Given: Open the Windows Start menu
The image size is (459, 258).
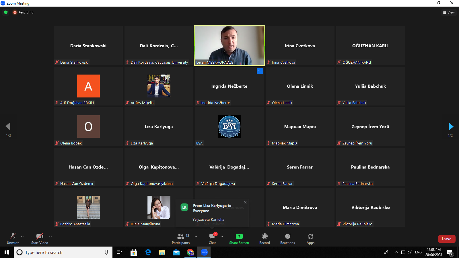Looking at the screenshot, I should 7,252.
